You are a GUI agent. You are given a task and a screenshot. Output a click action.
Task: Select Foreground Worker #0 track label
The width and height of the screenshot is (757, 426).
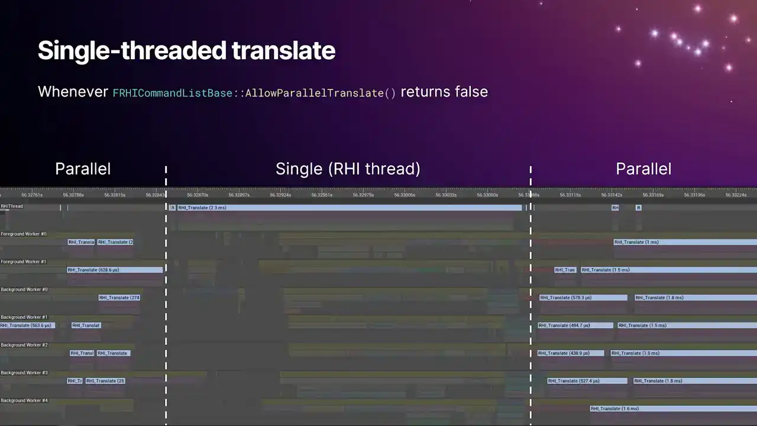click(x=24, y=234)
